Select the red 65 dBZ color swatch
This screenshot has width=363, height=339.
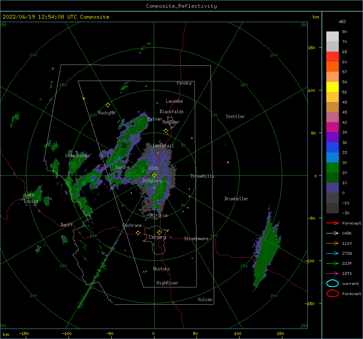tap(332, 57)
